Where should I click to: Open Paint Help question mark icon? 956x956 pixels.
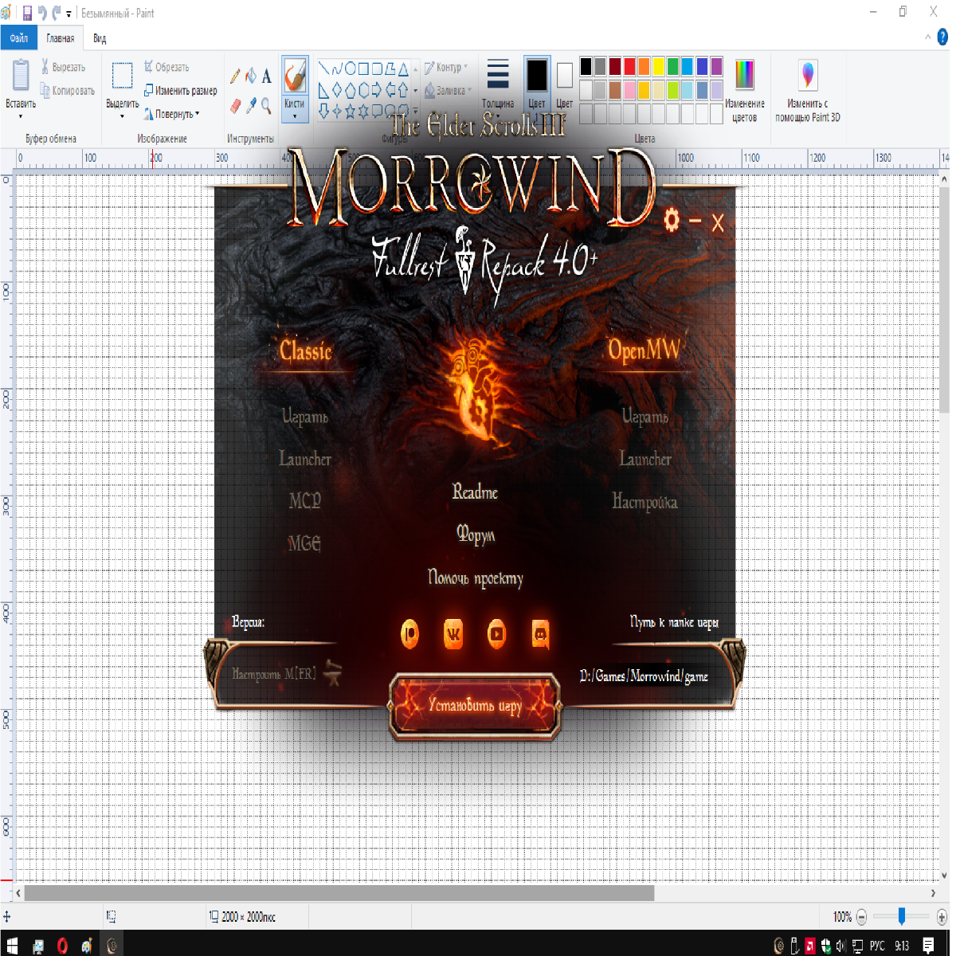(x=942, y=37)
